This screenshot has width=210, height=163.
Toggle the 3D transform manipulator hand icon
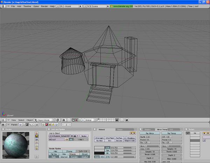(73, 120)
